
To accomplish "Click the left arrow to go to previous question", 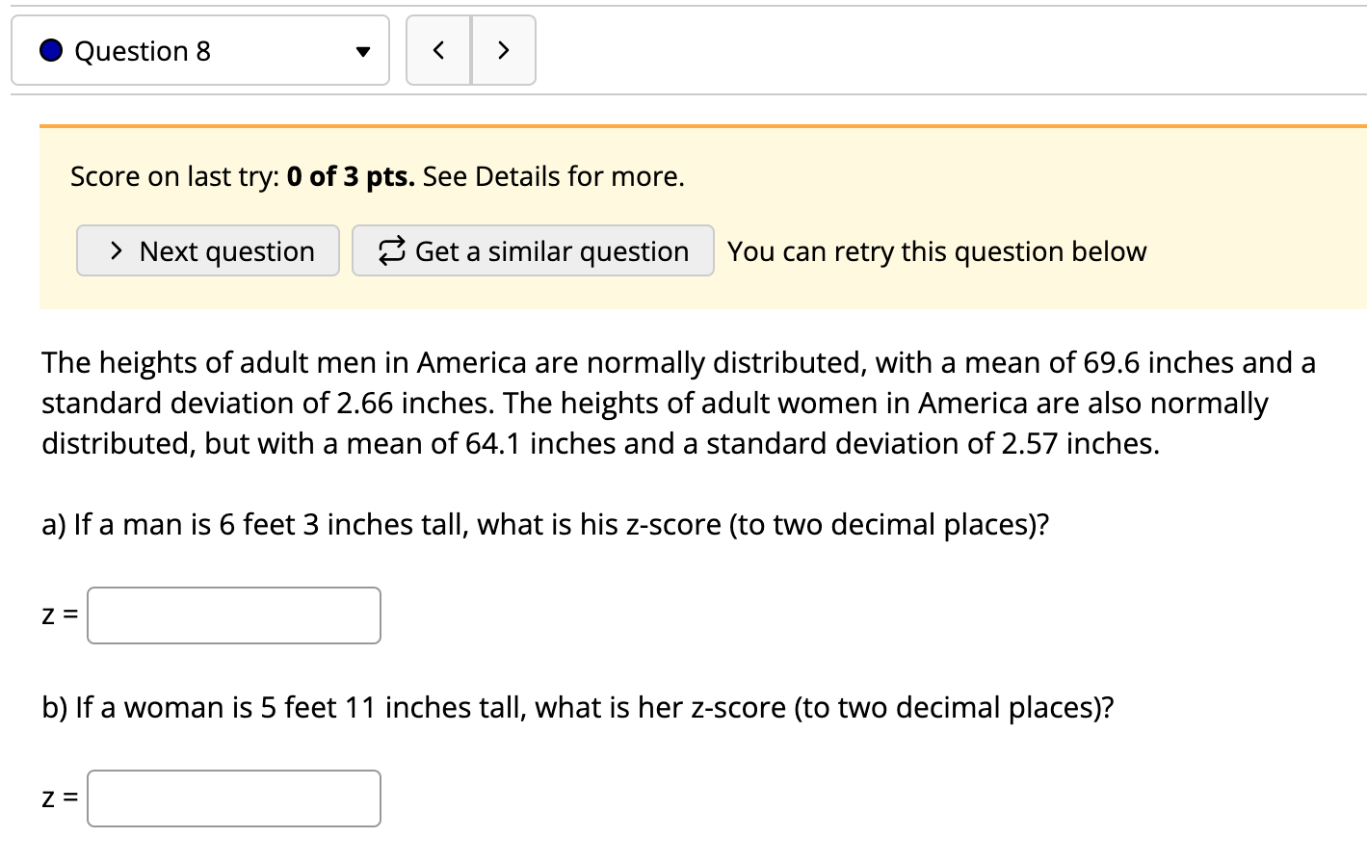I will 439,50.
